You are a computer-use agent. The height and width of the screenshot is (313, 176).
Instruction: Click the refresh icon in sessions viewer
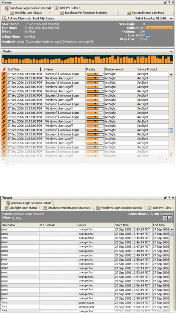[x=170, y=218]
